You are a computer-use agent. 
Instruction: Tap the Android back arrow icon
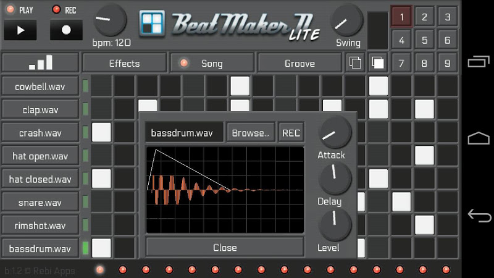pos(479,216)
